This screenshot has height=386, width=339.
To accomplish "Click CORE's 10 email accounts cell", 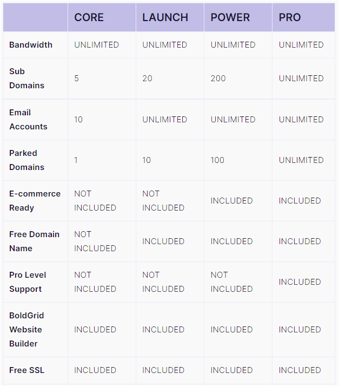I will click(x=78, y=120).
